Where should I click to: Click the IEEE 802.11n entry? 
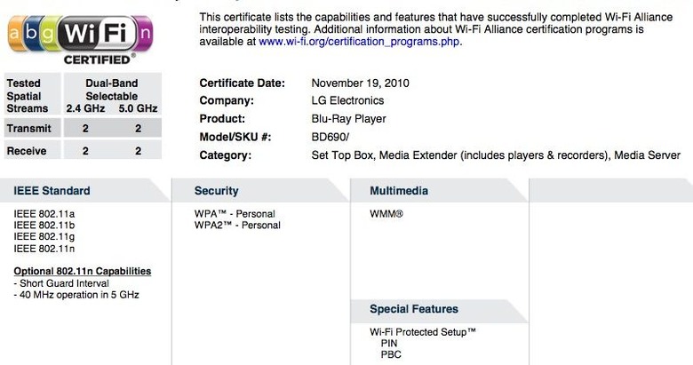click(44, 249)
